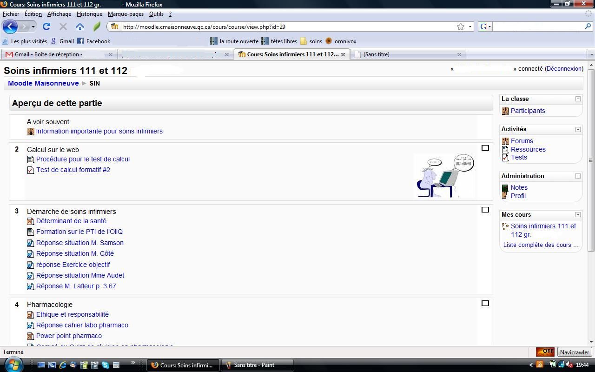Click the Google search input field
Viewport: 595px width, 372px height.
(537, 27)
